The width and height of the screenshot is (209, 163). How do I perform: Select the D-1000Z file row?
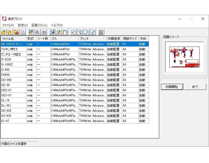[75, 64]
